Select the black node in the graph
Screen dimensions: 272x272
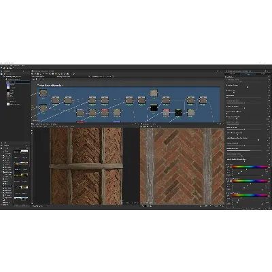154,108
